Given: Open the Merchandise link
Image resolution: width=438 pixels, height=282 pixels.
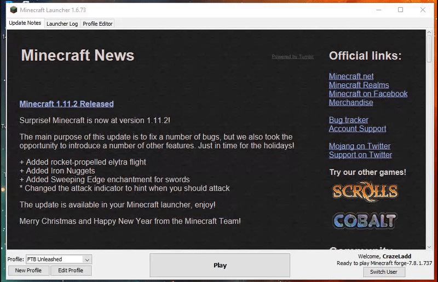Looking at the screenshot, I should click(x=351, y=103).
